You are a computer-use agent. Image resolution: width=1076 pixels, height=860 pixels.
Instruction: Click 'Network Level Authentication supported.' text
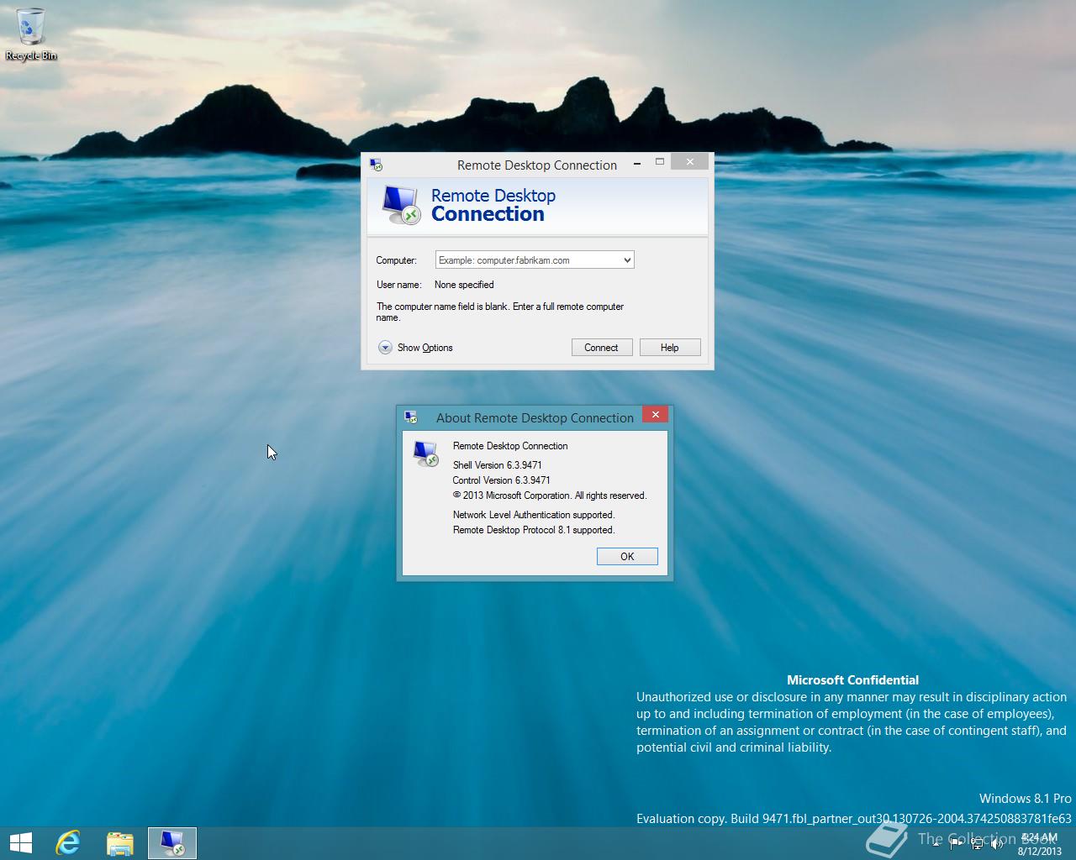[x=534, y=515]
